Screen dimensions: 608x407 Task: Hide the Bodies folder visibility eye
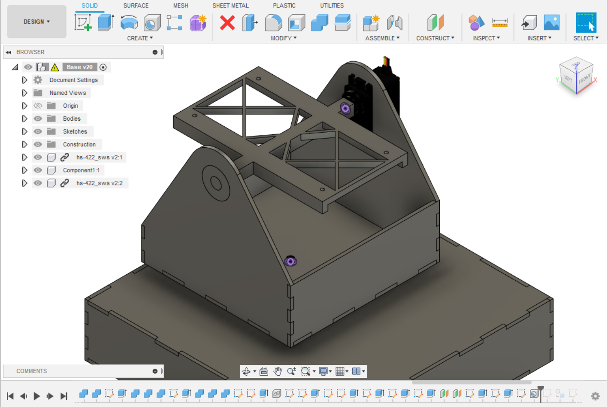[38, 118]
